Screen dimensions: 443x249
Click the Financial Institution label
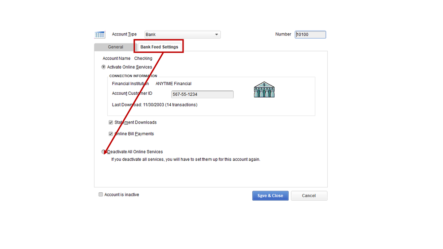(130, 84)
